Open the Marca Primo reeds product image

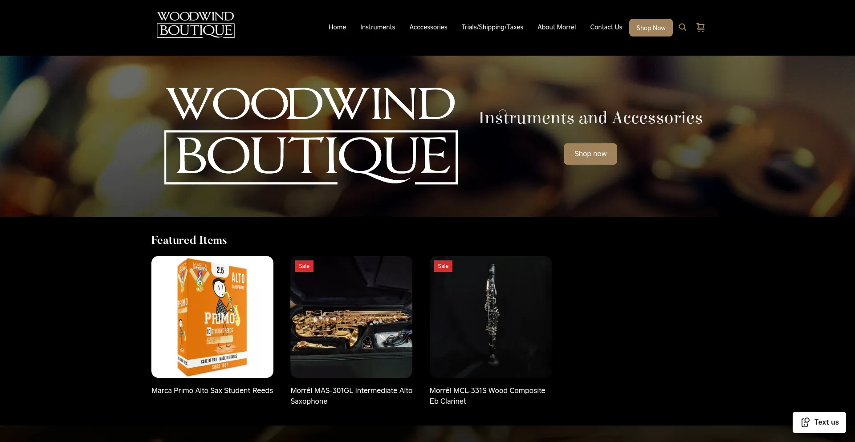pos(212,317)
